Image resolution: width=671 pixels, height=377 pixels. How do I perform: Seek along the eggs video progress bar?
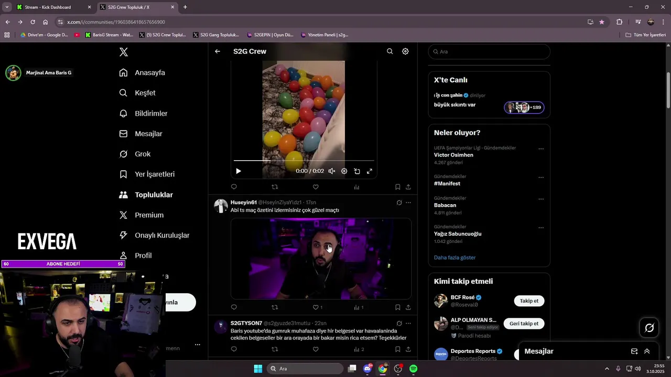point(304,161)
